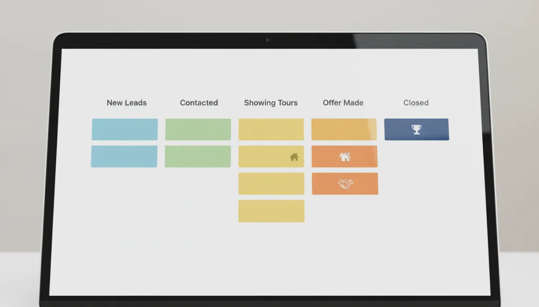Select the Contacted column header
The width and height of the screenshot is (539, 307).
(x=199, y=103)
